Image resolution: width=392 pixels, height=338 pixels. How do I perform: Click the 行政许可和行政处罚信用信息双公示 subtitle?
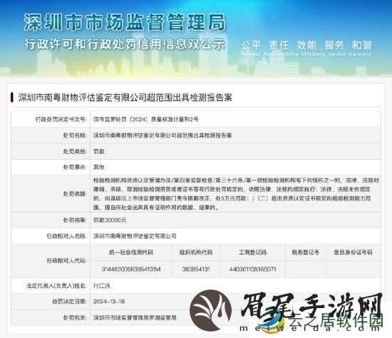[125, 44]
